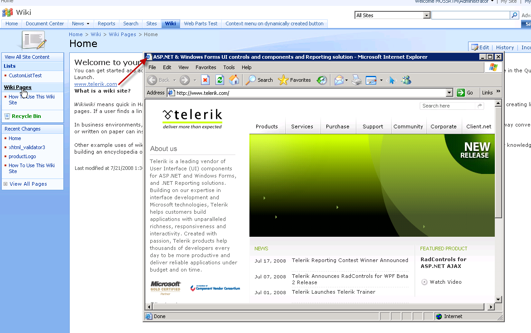
Task: Expand the Back button history arrow
Action: pos(174,80)
